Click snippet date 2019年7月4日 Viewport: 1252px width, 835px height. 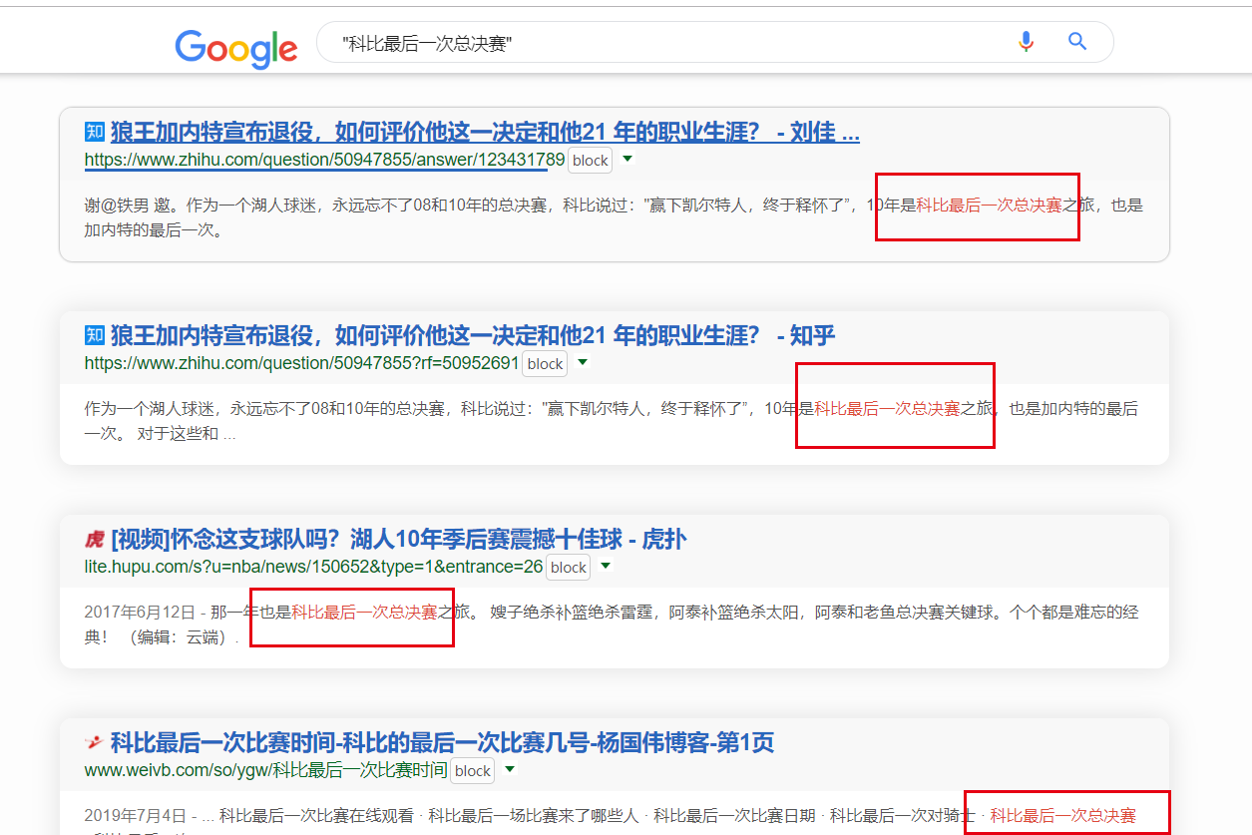coord(135,815)
